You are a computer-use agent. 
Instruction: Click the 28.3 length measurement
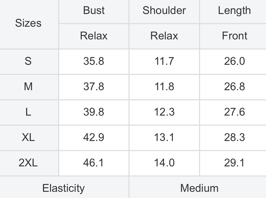(x=234, y=137)
